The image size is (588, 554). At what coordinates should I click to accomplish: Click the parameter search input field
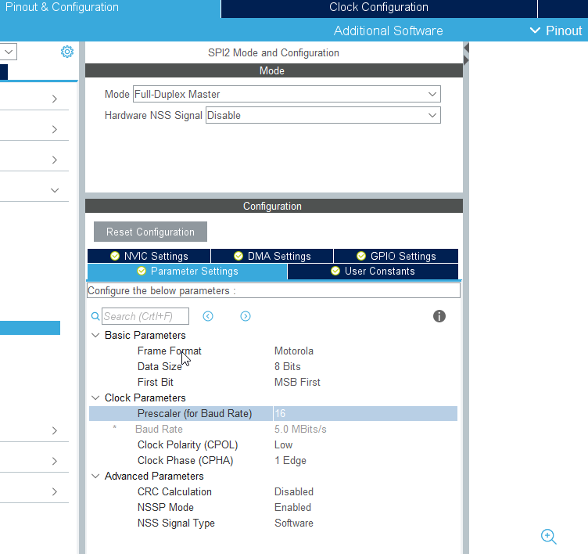click(145, 316)
